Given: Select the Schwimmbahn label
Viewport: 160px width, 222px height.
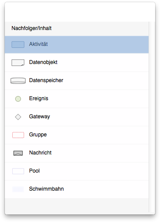Looking at the screenshot, I should pos(46,189).
